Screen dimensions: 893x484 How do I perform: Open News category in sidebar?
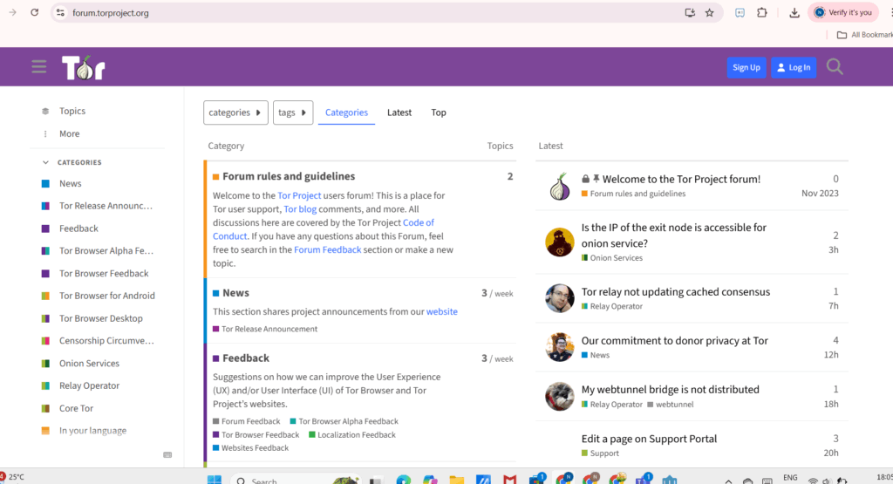tap(70, 183)
